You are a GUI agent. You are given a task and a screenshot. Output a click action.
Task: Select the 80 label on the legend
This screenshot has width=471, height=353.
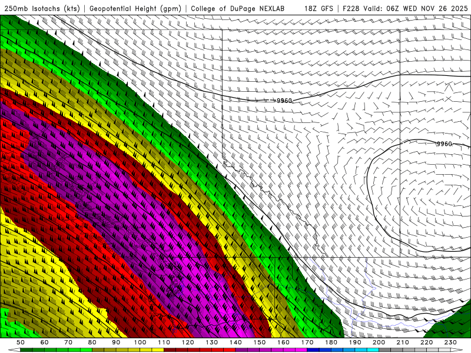(x=92, y=342)
